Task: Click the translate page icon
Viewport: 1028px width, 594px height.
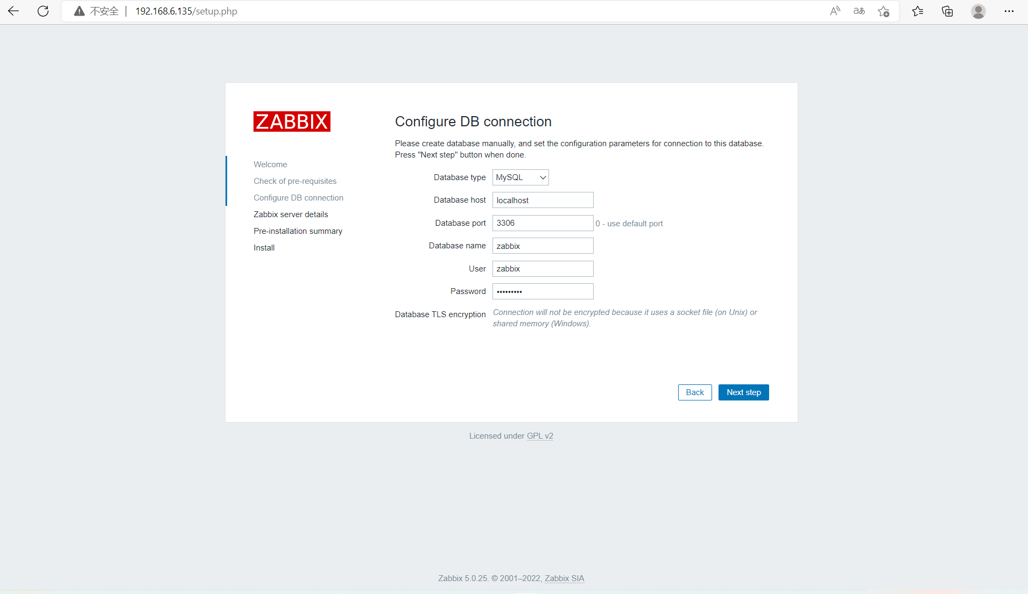Action: 859,11
